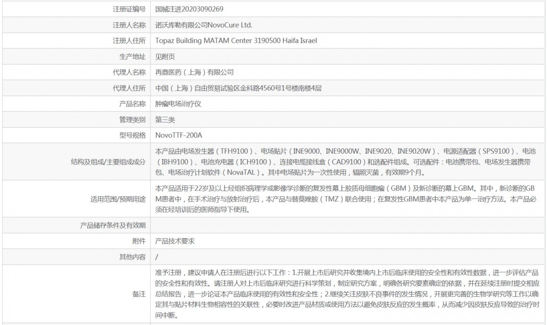Click the 注册证编号 label cell
This screenshot has height=325, width=547.
[129, 9]
